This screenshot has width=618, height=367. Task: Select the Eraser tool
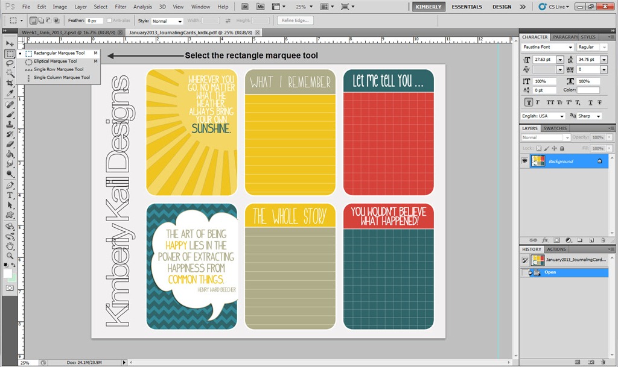(x=10, y=144)
